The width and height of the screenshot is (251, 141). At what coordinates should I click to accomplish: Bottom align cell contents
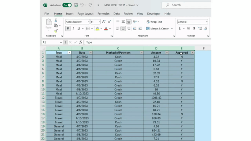129,22
